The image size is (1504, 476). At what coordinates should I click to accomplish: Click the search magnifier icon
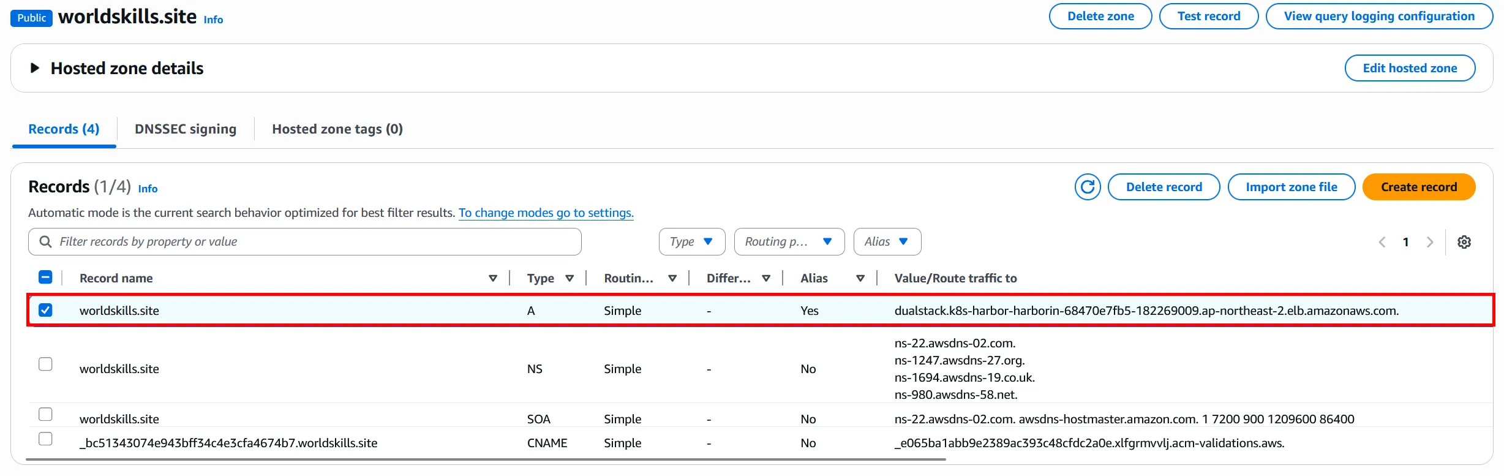[45, 242]
